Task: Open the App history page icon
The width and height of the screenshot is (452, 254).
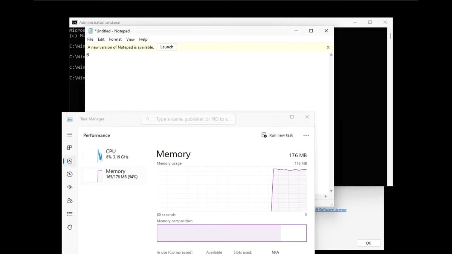Action: pyautogui.click(x=70, y=174)
